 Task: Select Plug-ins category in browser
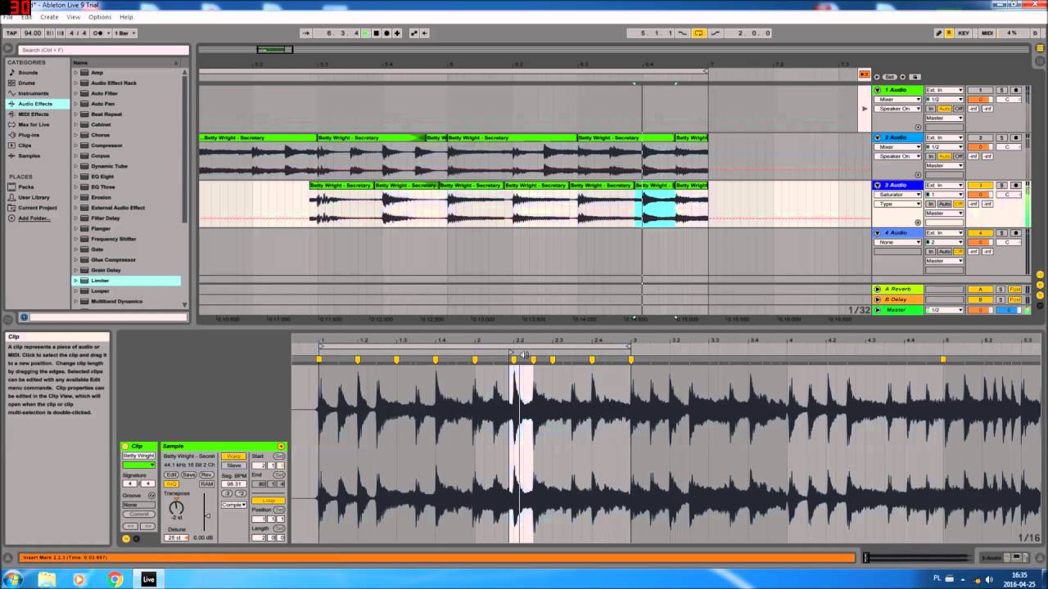click(x=29, y=135)
